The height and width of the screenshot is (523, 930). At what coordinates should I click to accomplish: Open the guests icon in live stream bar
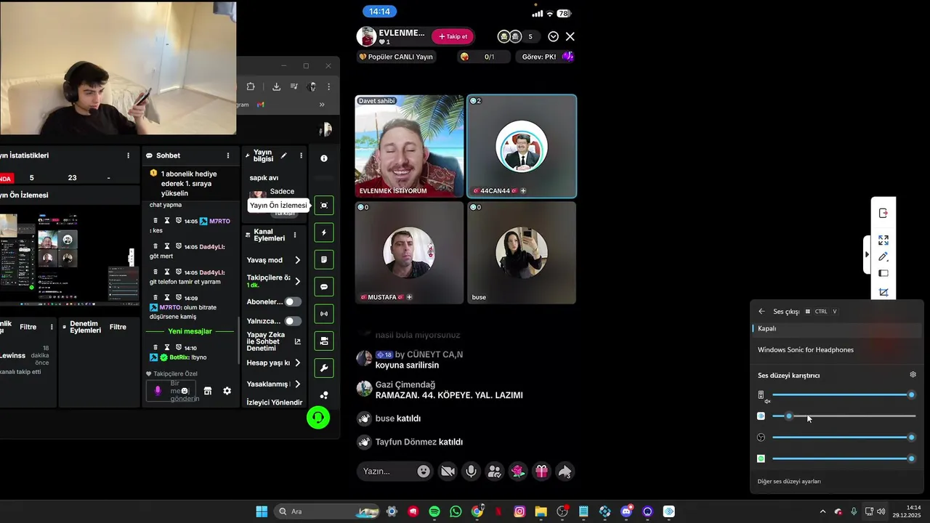tap(495, 471)
